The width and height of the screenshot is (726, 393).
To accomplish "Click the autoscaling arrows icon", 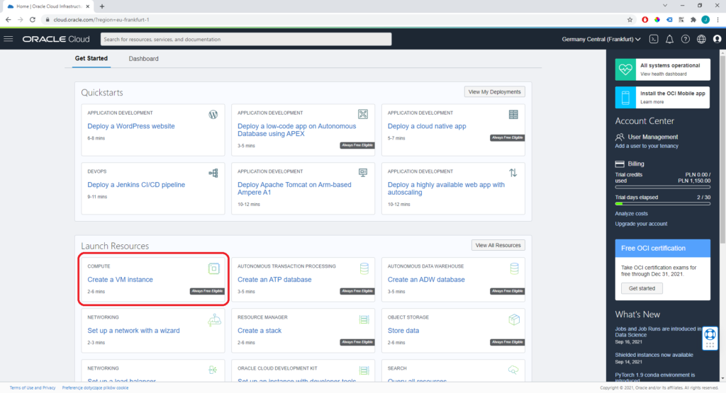I will click(513, 173).
